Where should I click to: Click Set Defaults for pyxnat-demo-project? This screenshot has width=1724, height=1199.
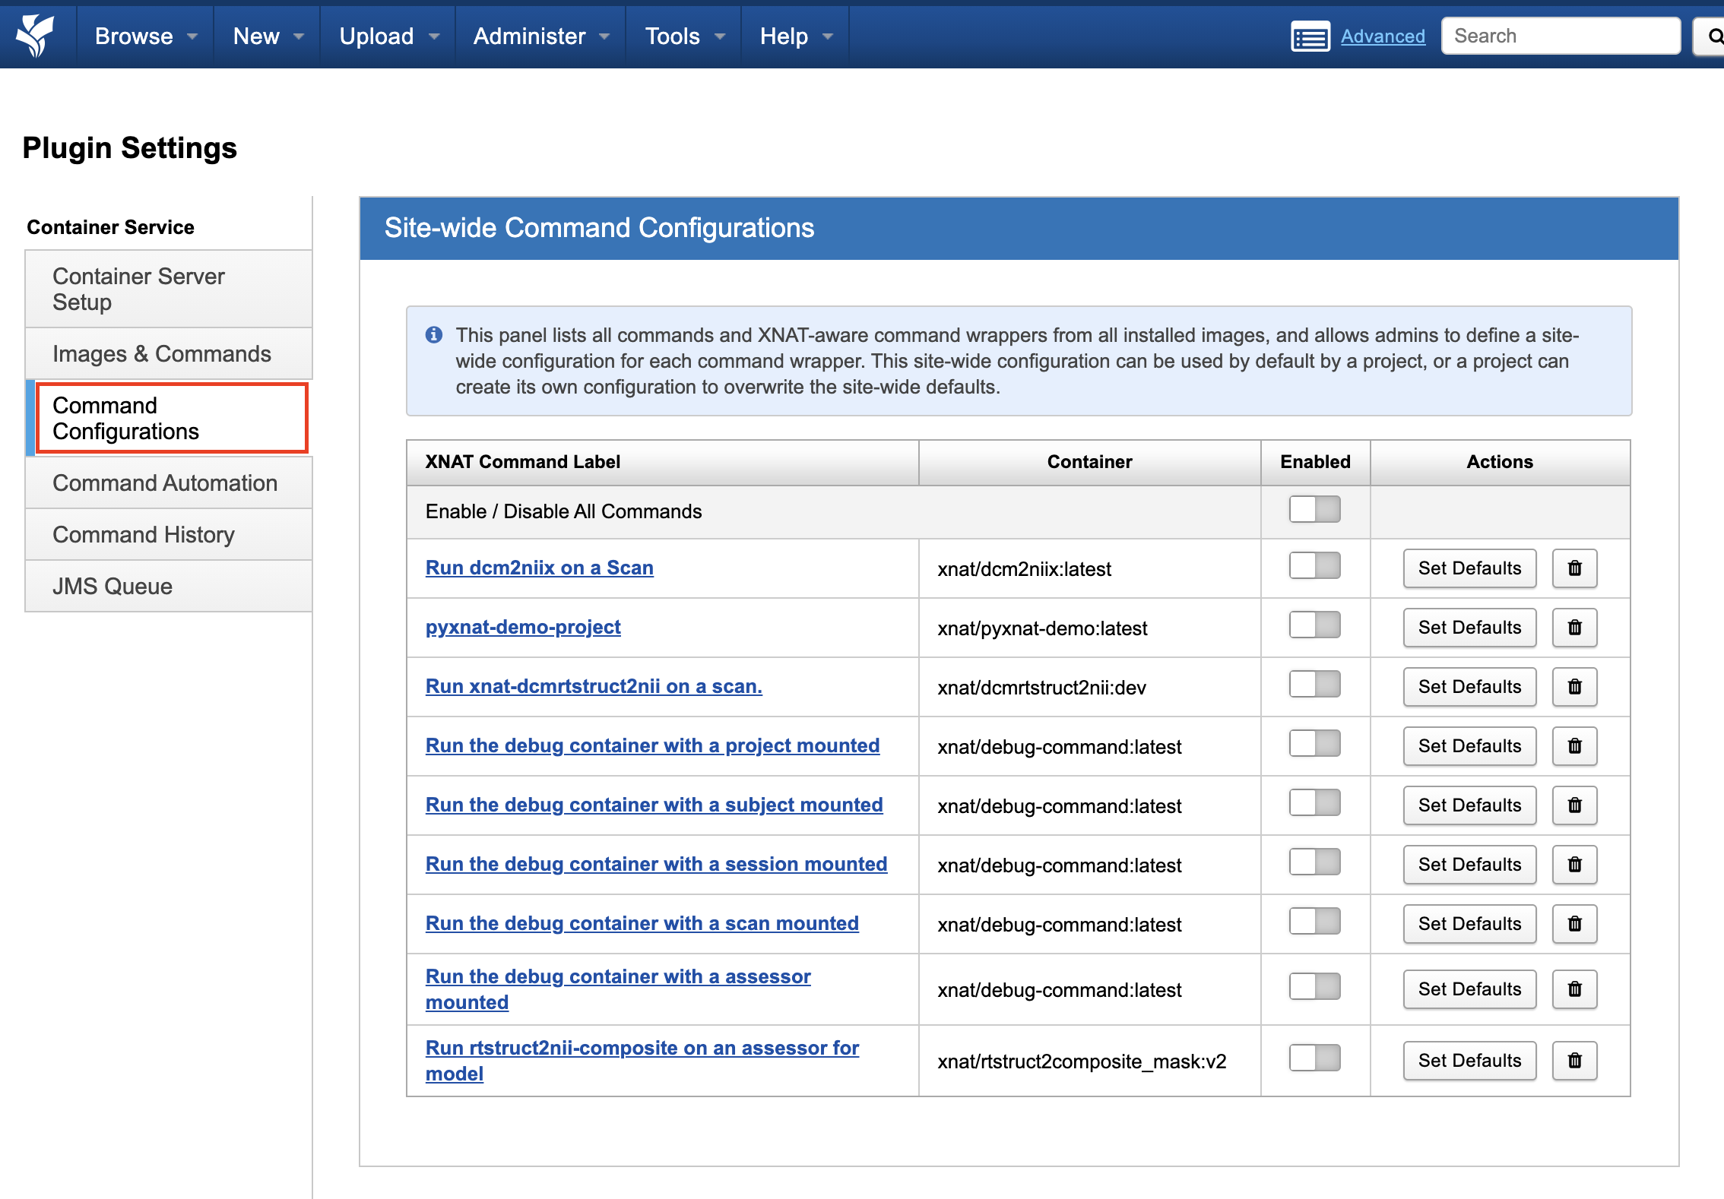pos(1469,628)
